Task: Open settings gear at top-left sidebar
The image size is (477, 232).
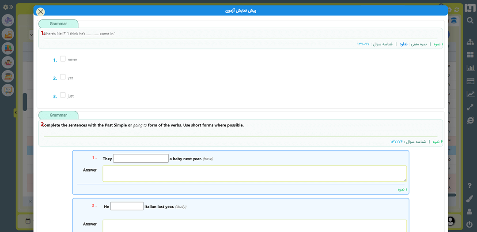Action: [5, 7]
